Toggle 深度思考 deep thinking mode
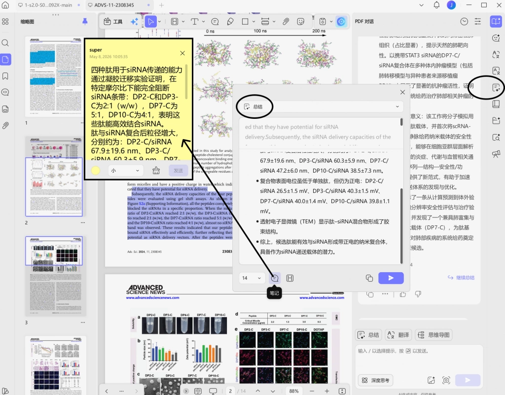This screenshot has width=505, height=395. coord(375,380)
